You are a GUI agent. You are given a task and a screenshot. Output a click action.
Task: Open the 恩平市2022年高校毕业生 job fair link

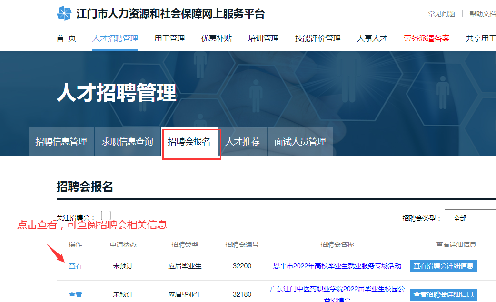coord(337,266)
